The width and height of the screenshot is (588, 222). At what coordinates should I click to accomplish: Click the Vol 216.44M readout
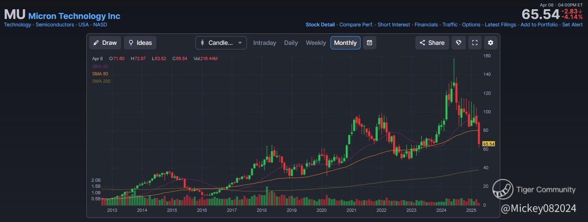pyautogui.click(x=205, y=59)
